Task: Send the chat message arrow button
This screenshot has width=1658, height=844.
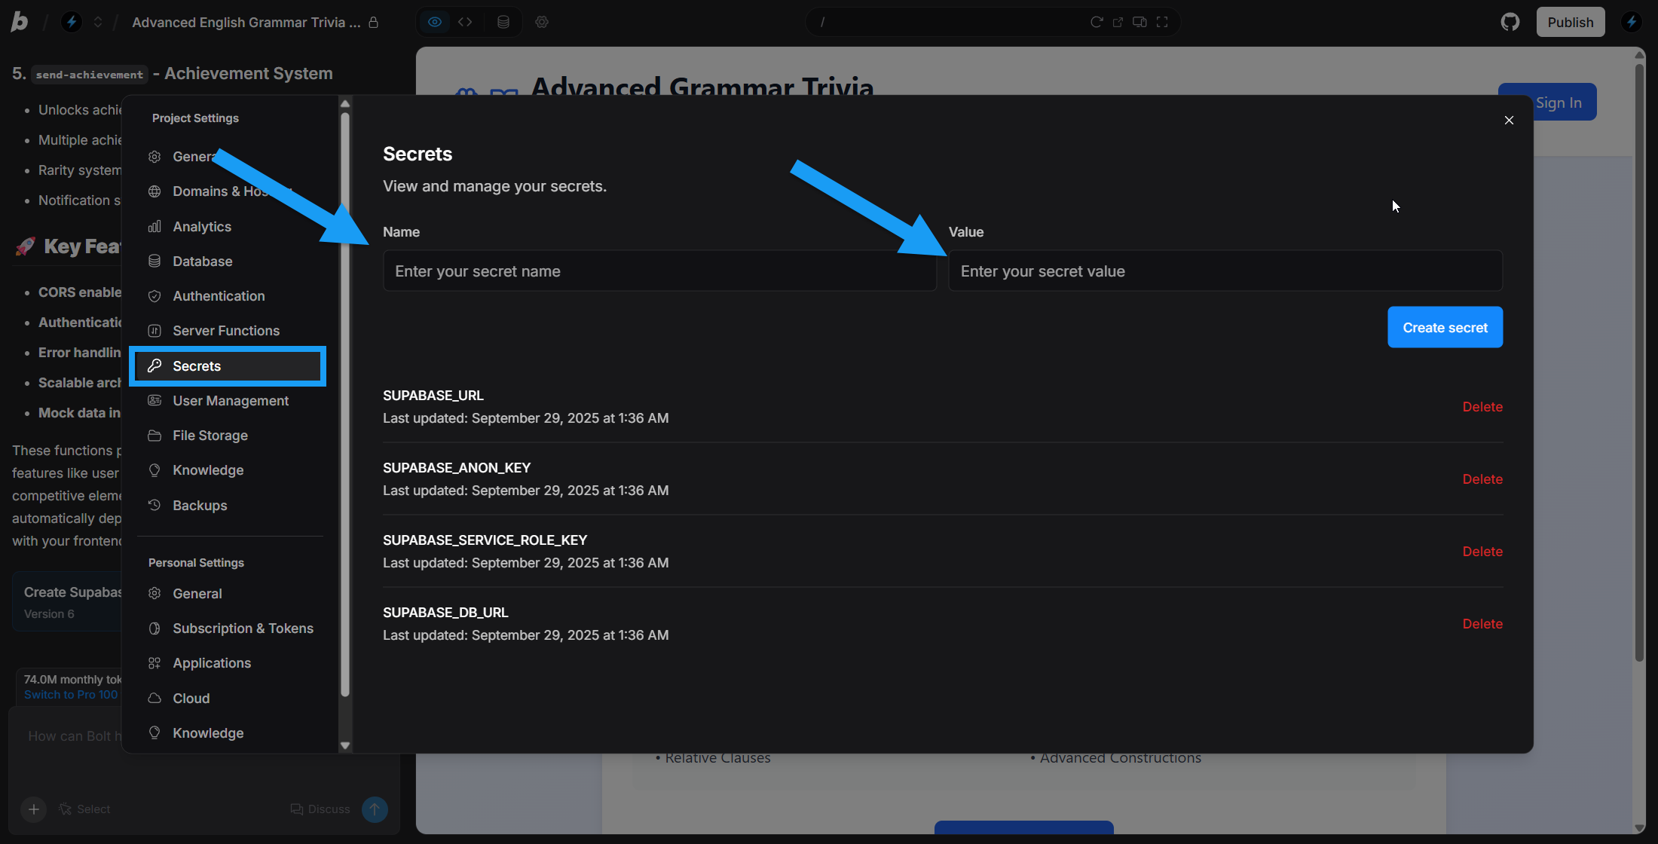Action: click(375, 809)
